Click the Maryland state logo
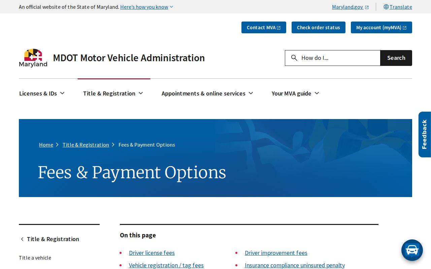The width and height of the screenshot is (431, 269). coord(33,58)
